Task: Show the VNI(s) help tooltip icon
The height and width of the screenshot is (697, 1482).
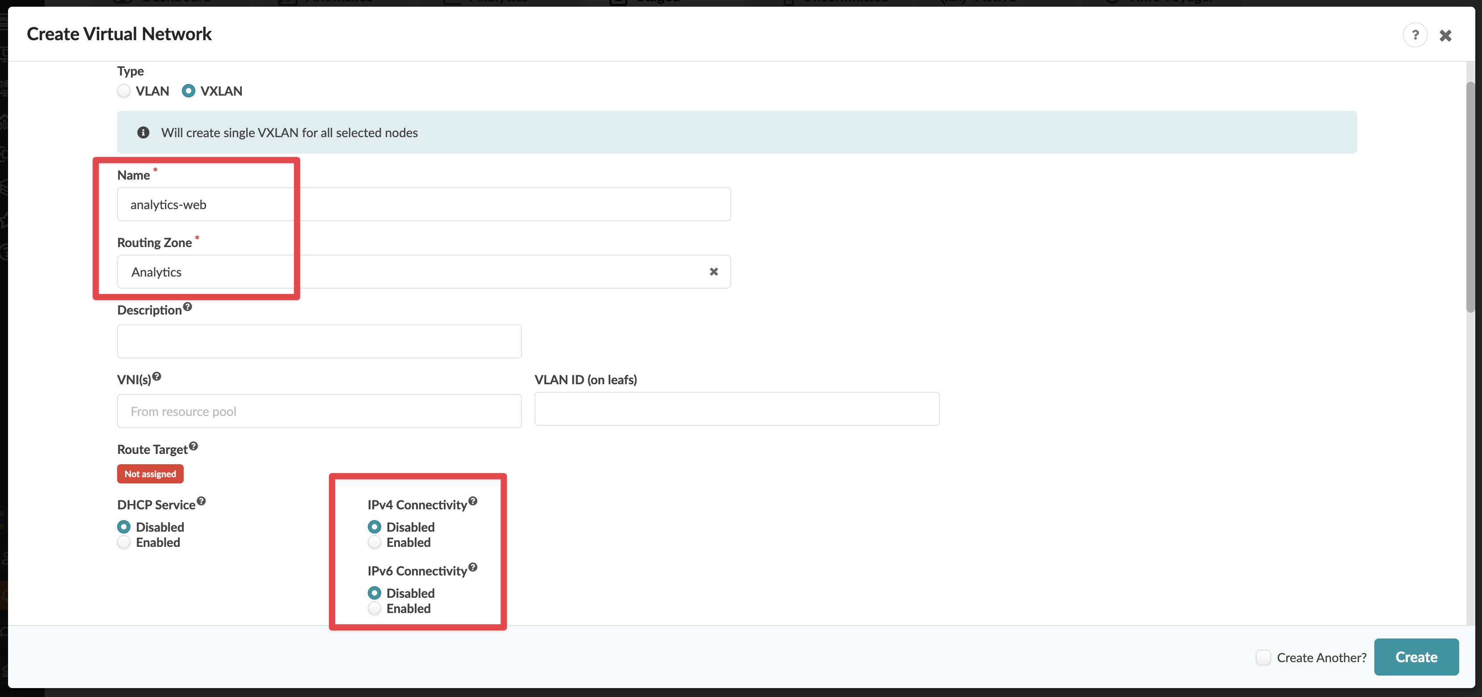Action: pyautogui.click(x=156, y=376)
